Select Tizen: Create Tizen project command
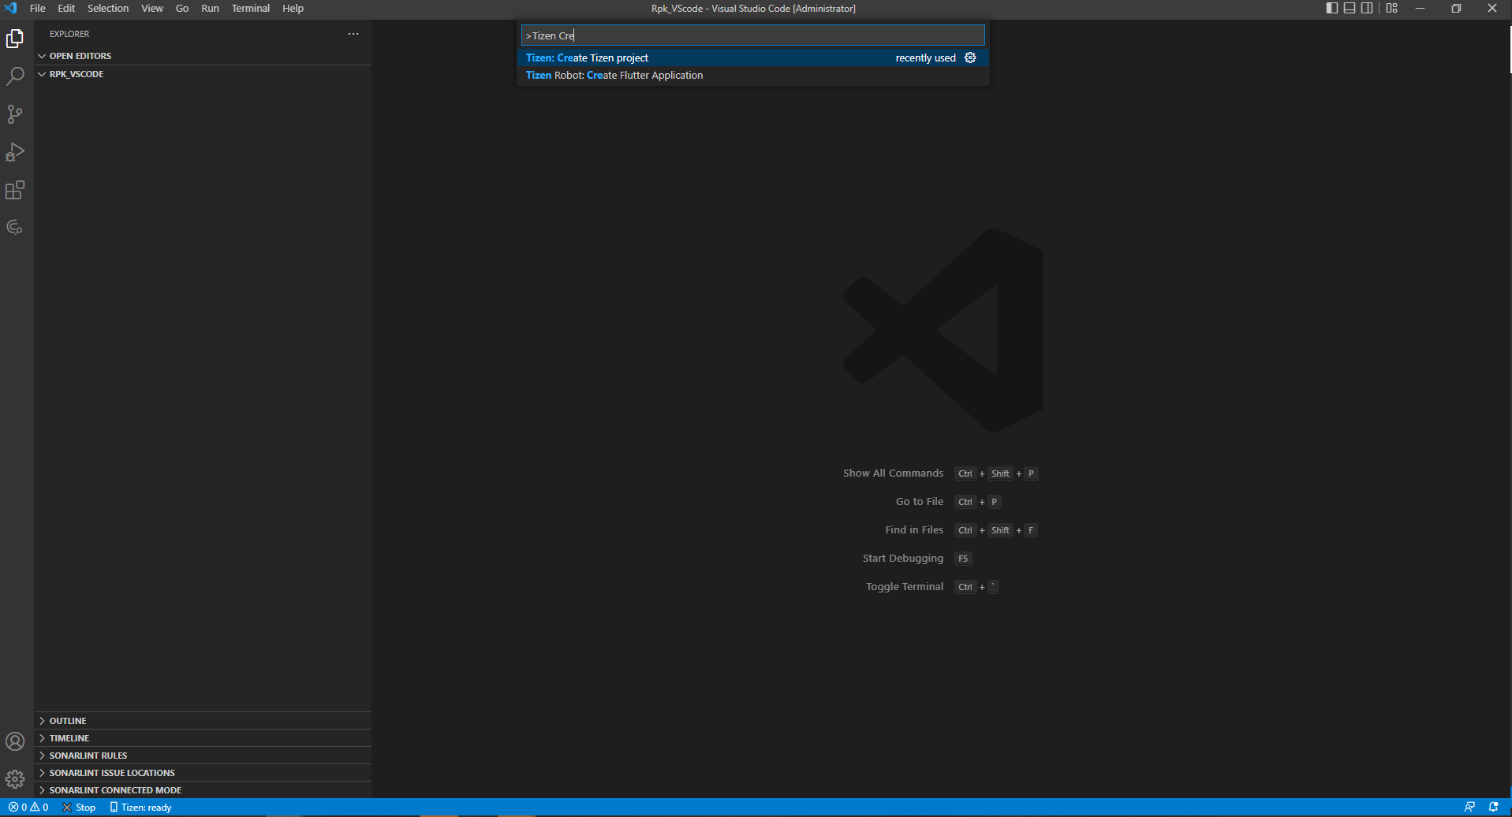1512x817 pixels. click(587, 58)
